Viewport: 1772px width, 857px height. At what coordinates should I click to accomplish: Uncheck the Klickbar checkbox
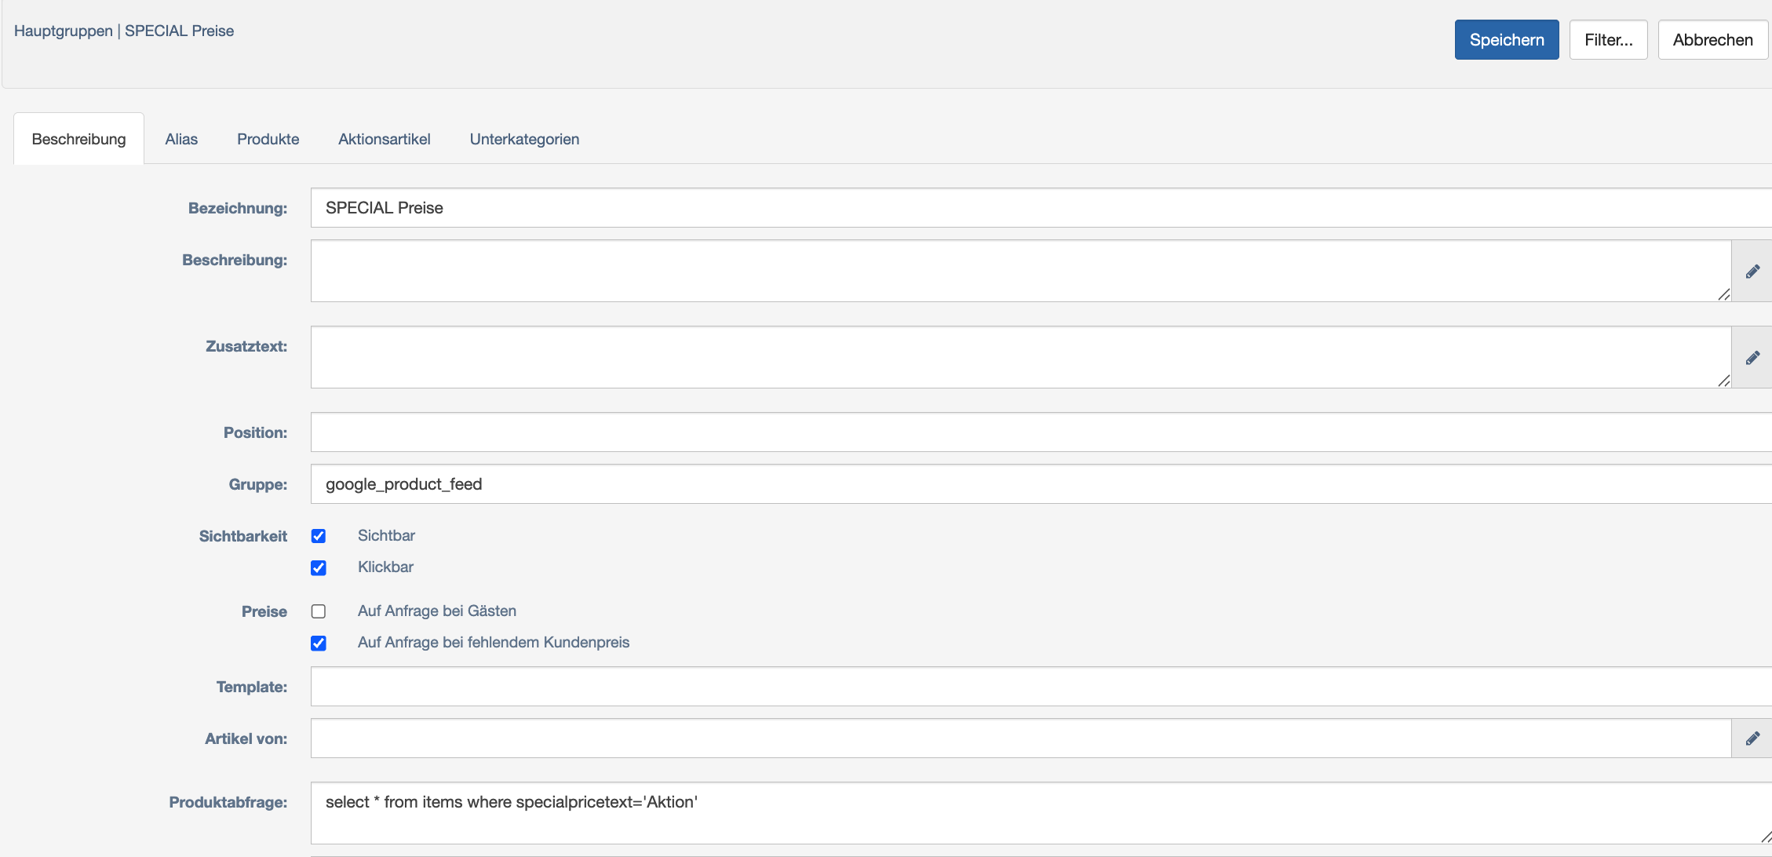click(x=319, y=567)
